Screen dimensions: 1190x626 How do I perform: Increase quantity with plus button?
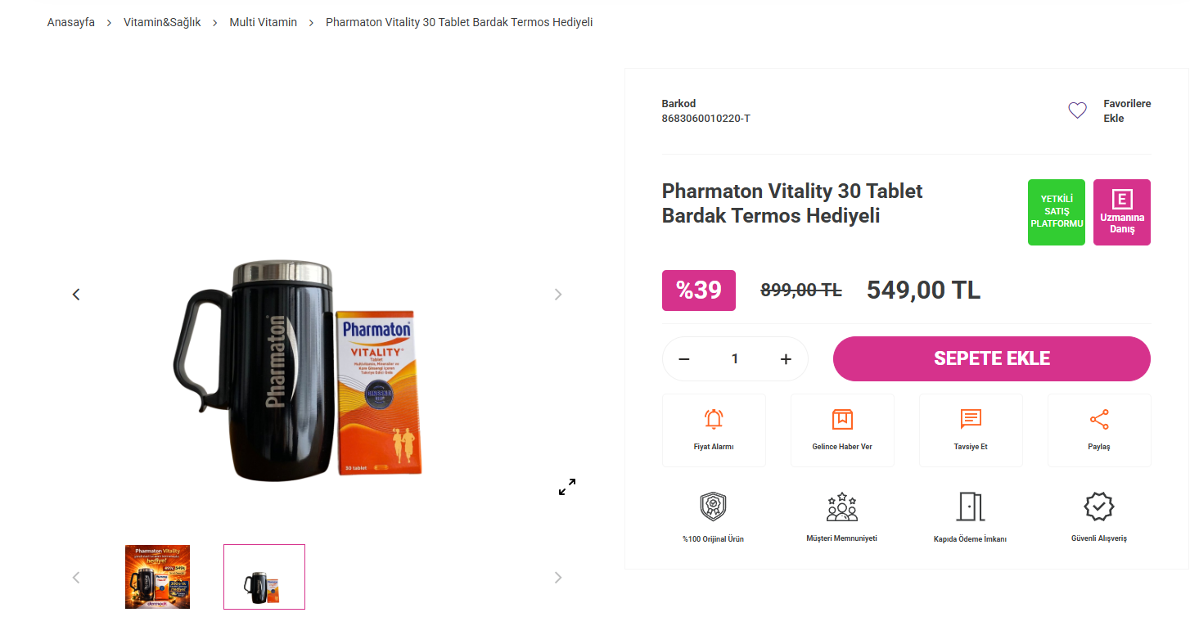(x=786, y=359)
